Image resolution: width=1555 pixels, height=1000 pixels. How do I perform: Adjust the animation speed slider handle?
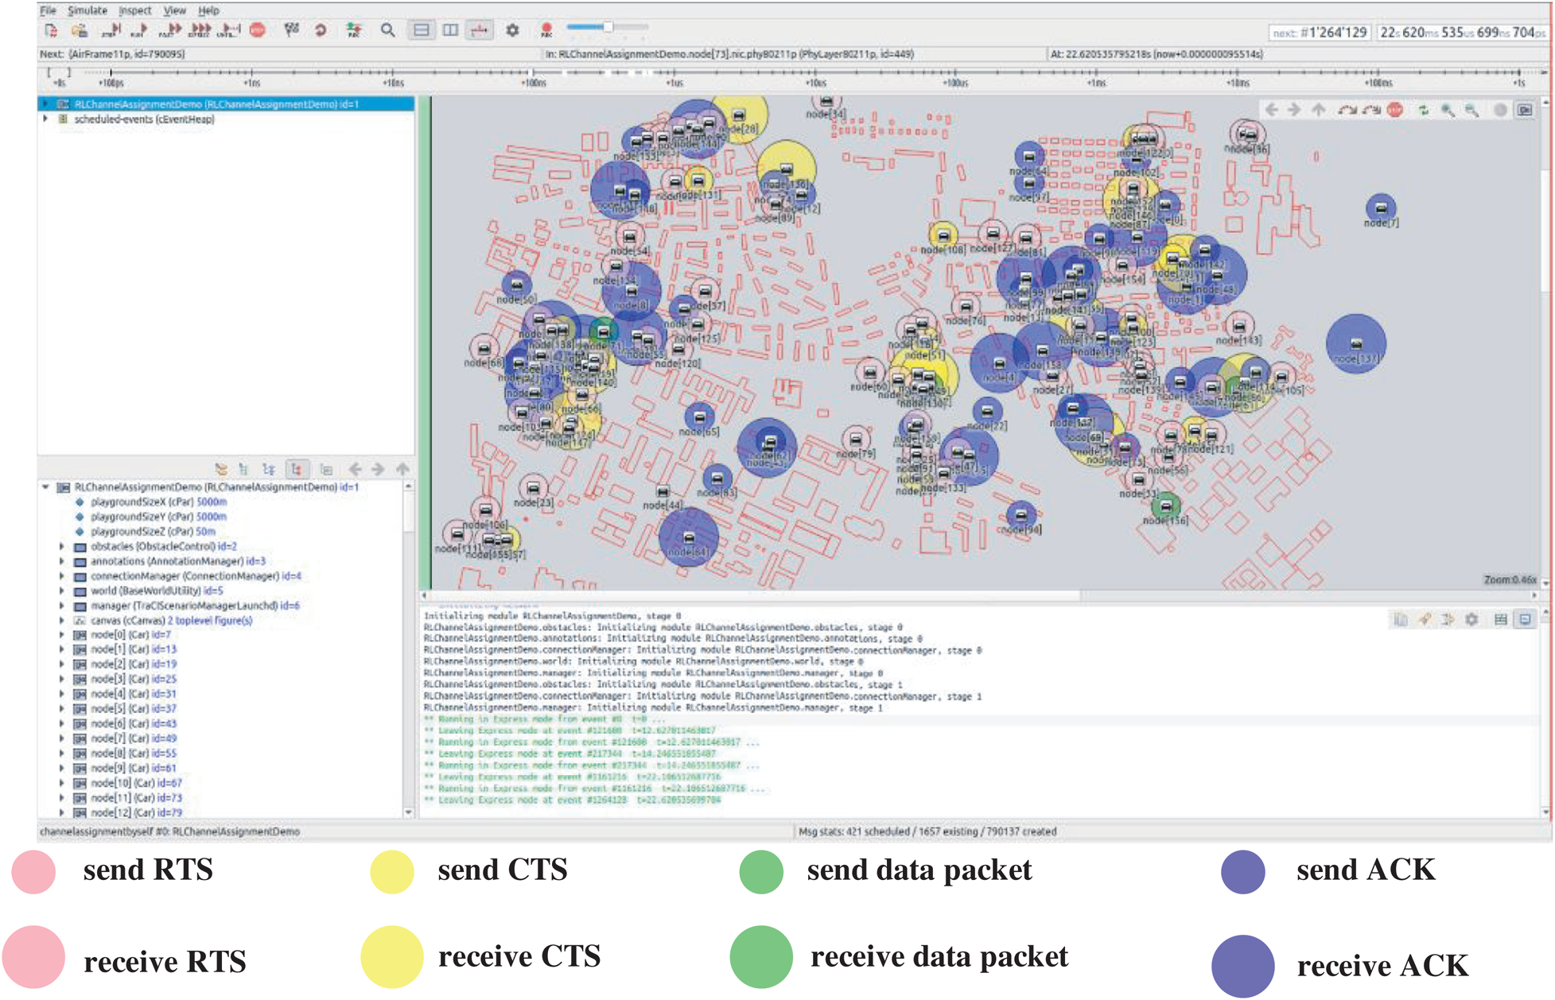pyautogui.click(x=608, y=27)
